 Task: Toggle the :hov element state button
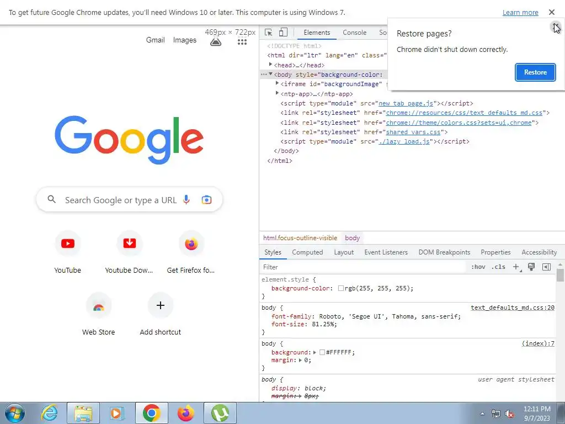(x=478, y=267)
